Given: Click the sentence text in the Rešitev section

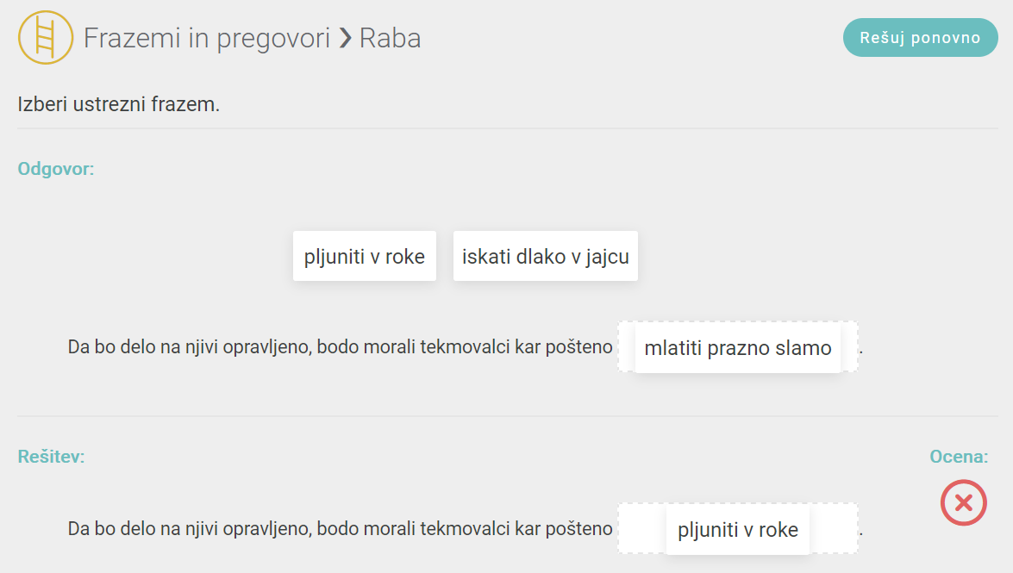Looking at the screenshot, I should coord(340,529).
